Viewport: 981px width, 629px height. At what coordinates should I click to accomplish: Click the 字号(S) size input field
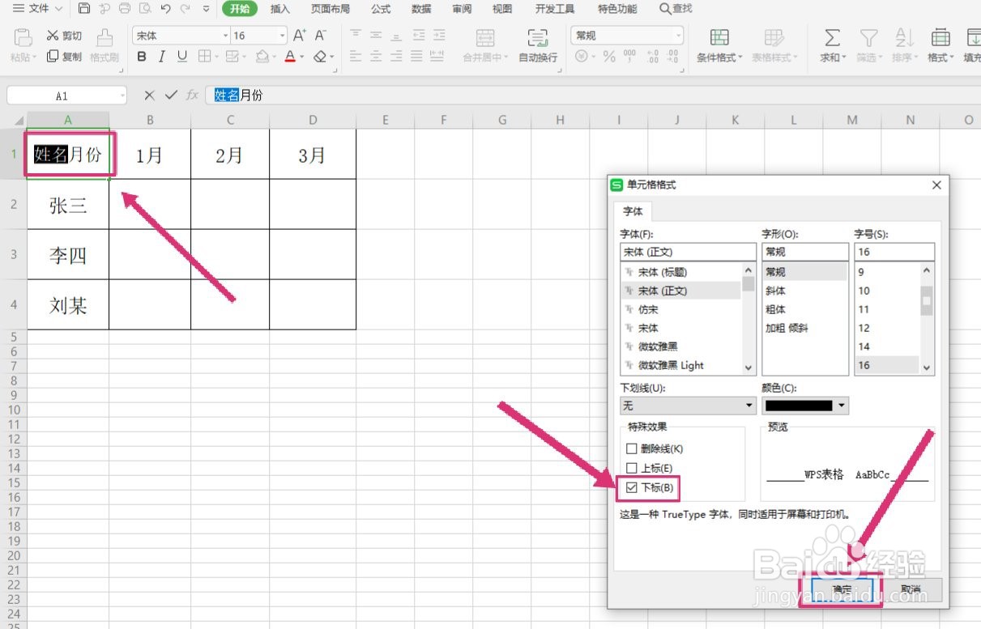894,252
